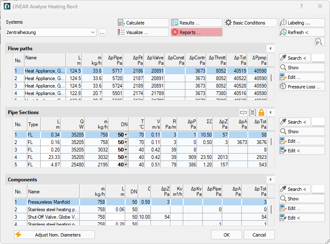The image size is (330, 244).
Task: Open DN dropdown for pipe section 4
Action: [126, 157]
